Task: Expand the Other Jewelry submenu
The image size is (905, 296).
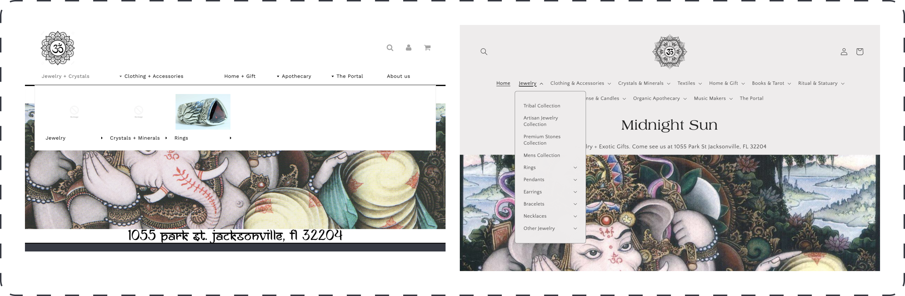Action: [x=550, y=228]
